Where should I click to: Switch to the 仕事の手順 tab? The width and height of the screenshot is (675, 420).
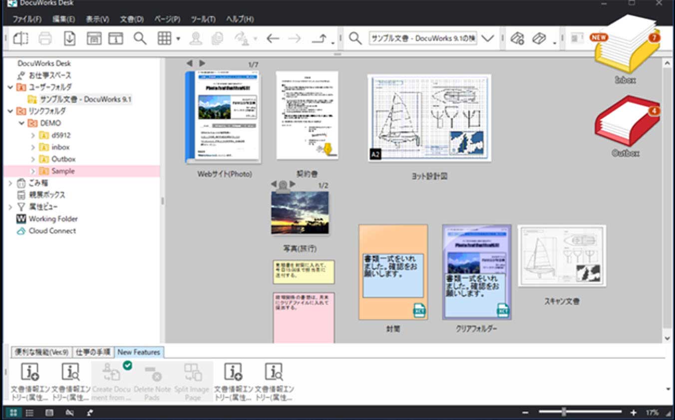coord(93,352)
